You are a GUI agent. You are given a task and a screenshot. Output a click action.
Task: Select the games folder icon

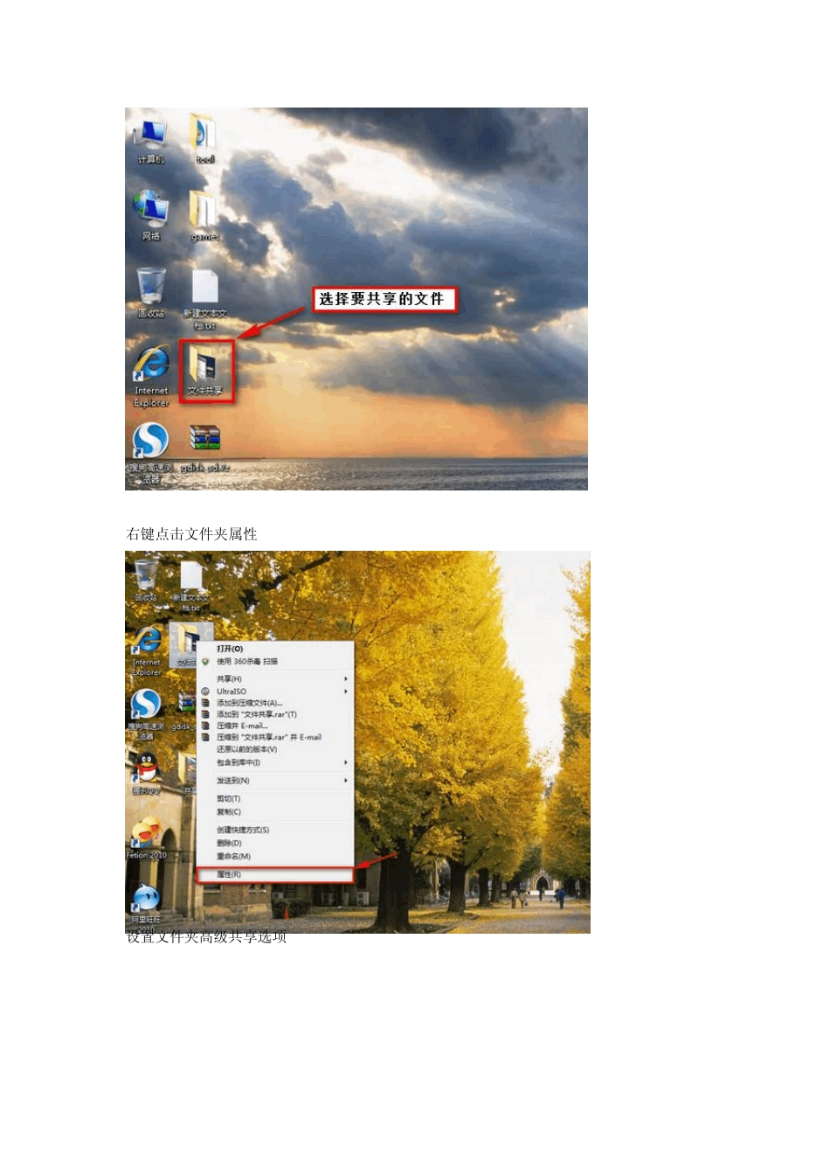pos(204,216)
